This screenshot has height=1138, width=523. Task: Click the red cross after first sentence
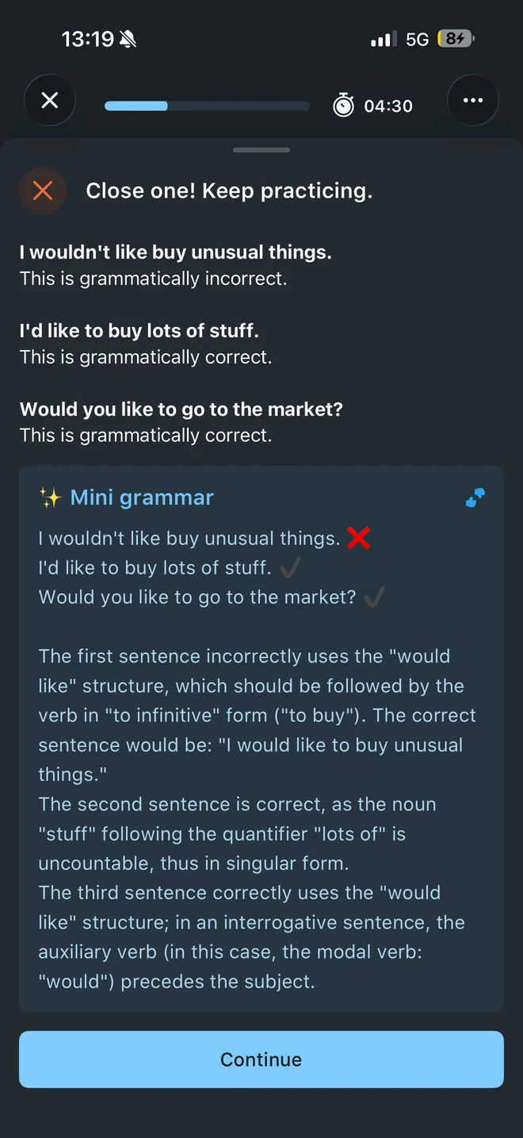tap(359, 538)
